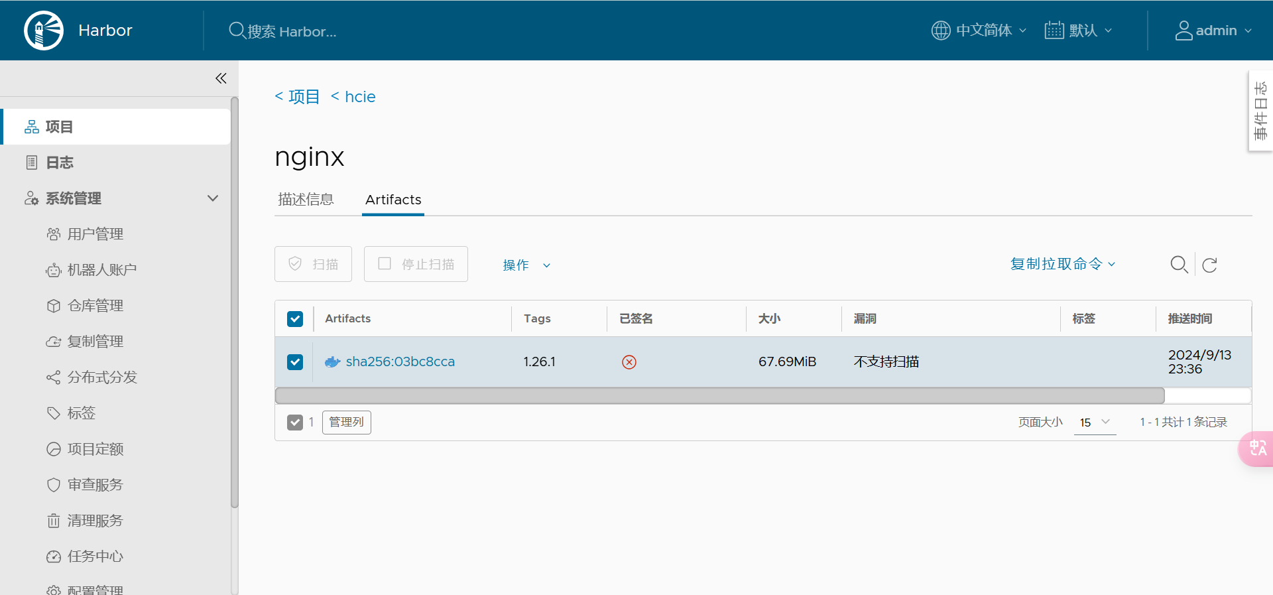The height and width of the screenshot is (595, 1273).
Task: Click the 用户管理 users icon
Action: pos(54,234)
